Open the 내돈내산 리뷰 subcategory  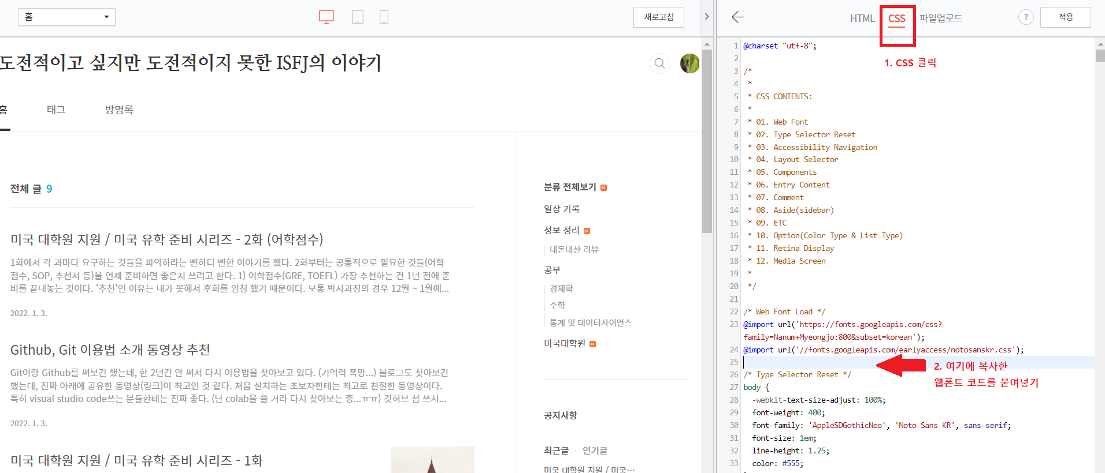pos(574,250)
